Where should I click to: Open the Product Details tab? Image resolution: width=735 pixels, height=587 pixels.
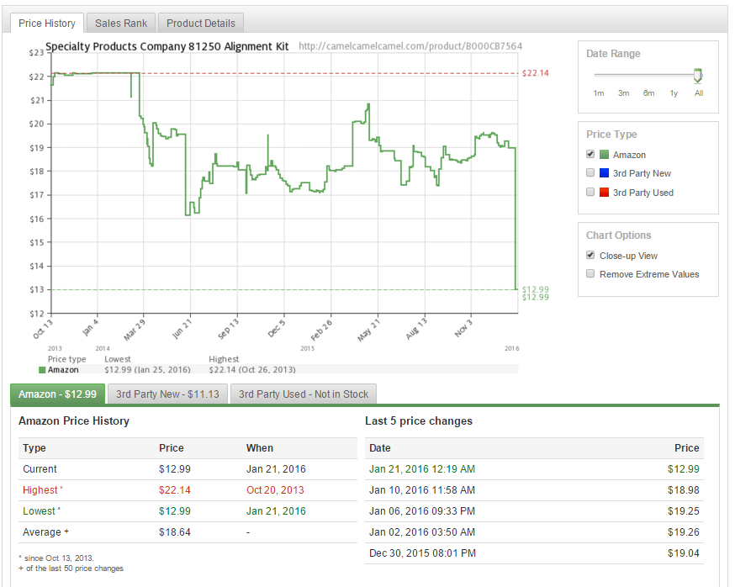(x=200, y=24)
